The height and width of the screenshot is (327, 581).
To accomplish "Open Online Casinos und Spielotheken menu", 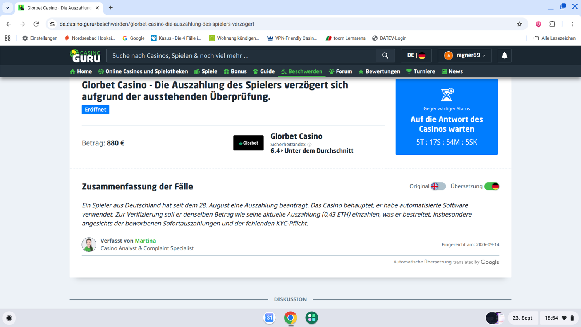I will point(143,71).
